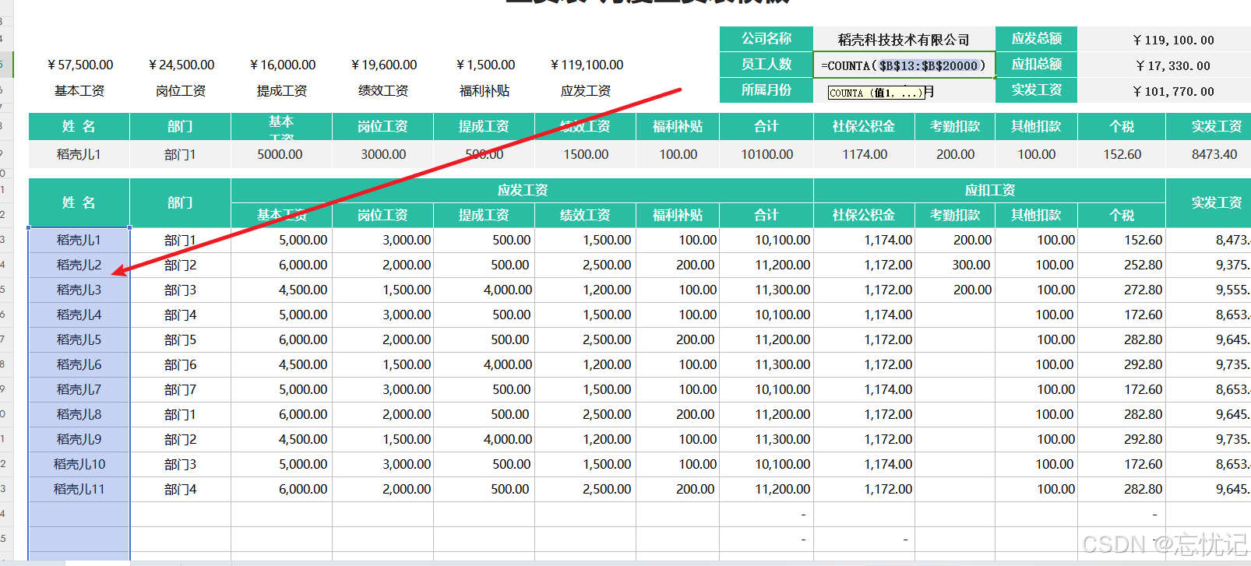Click the 岗位工资 header in upper table
Screen dimensions: 1251x566
pos(382,126)
